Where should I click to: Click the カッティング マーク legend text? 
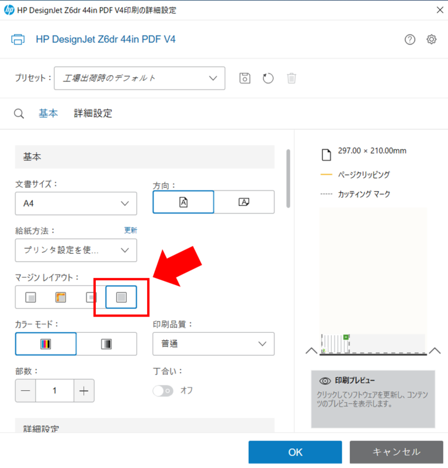pos(364,194)
